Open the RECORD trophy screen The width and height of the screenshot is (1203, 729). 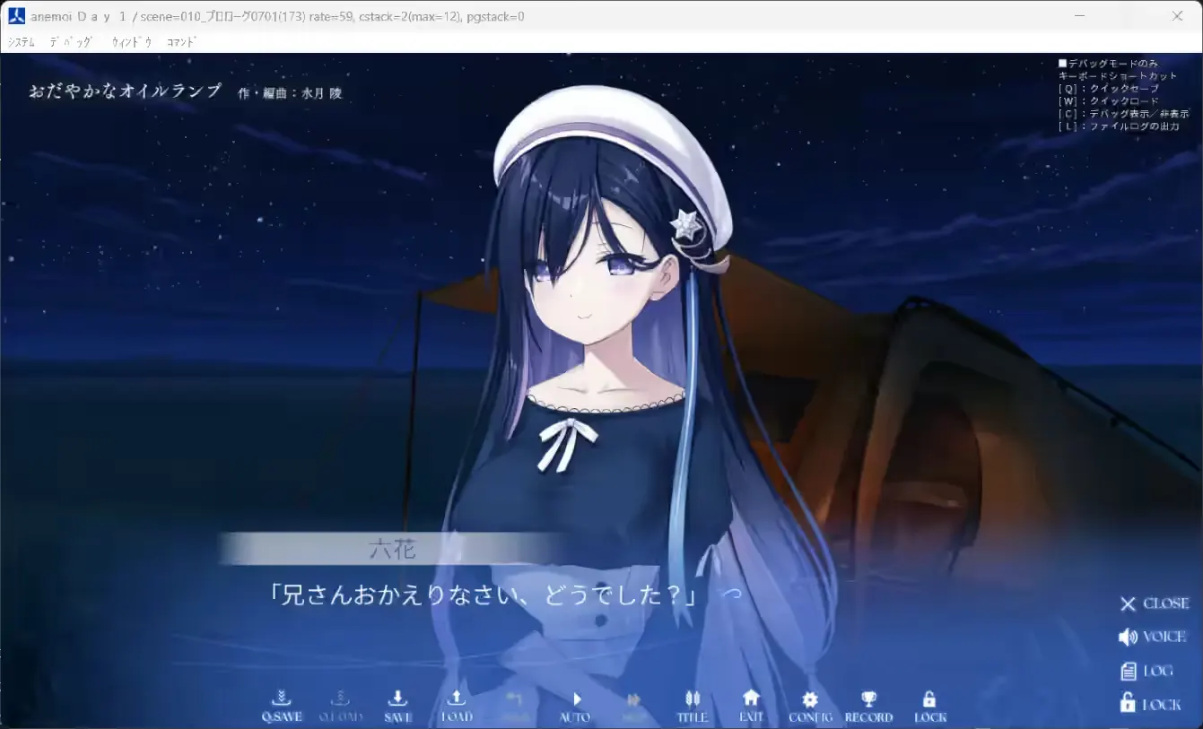[868, 706]
